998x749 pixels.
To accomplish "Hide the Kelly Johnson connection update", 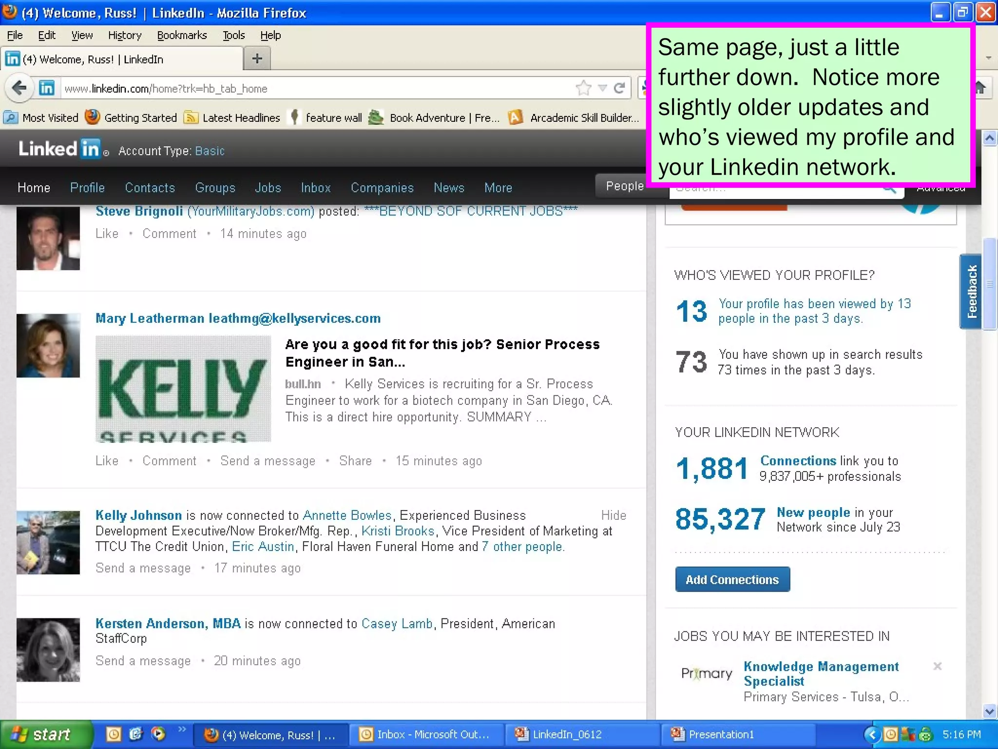I will [x=614, y=515].
